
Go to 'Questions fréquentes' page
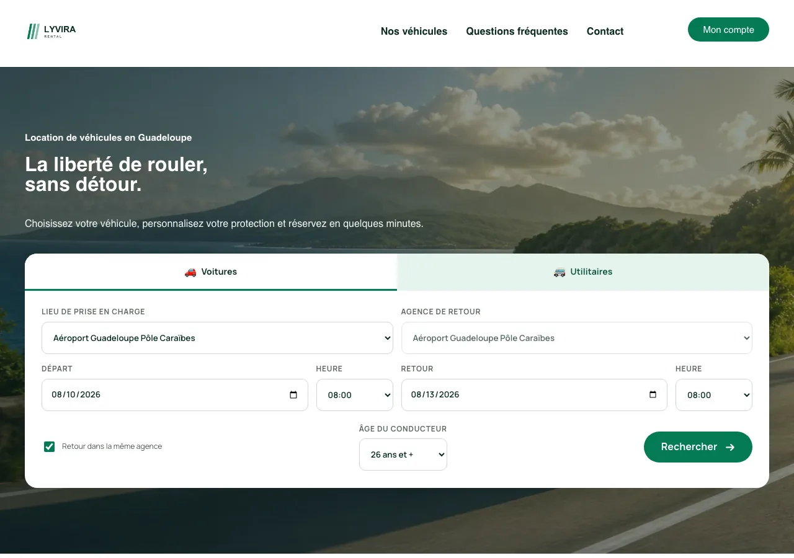517,31
